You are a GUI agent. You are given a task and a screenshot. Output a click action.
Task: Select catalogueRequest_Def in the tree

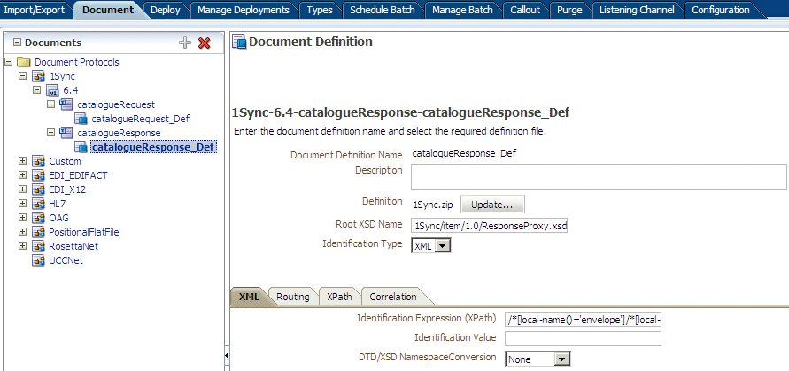141,119
